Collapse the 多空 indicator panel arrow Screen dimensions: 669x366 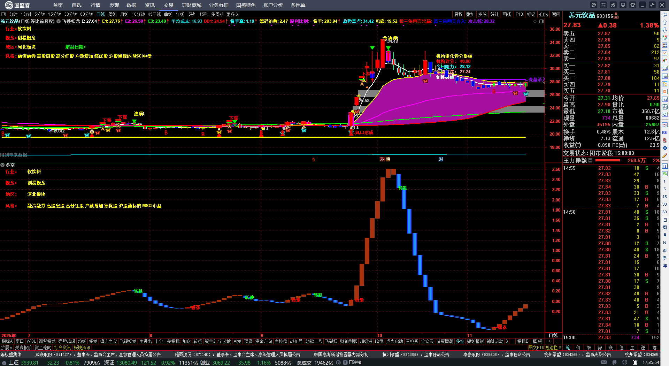2,165
